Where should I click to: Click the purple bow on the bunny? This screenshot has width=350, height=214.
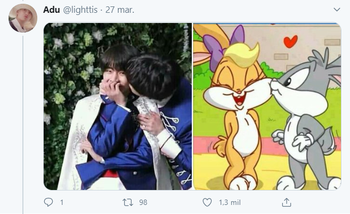point(223,45)
